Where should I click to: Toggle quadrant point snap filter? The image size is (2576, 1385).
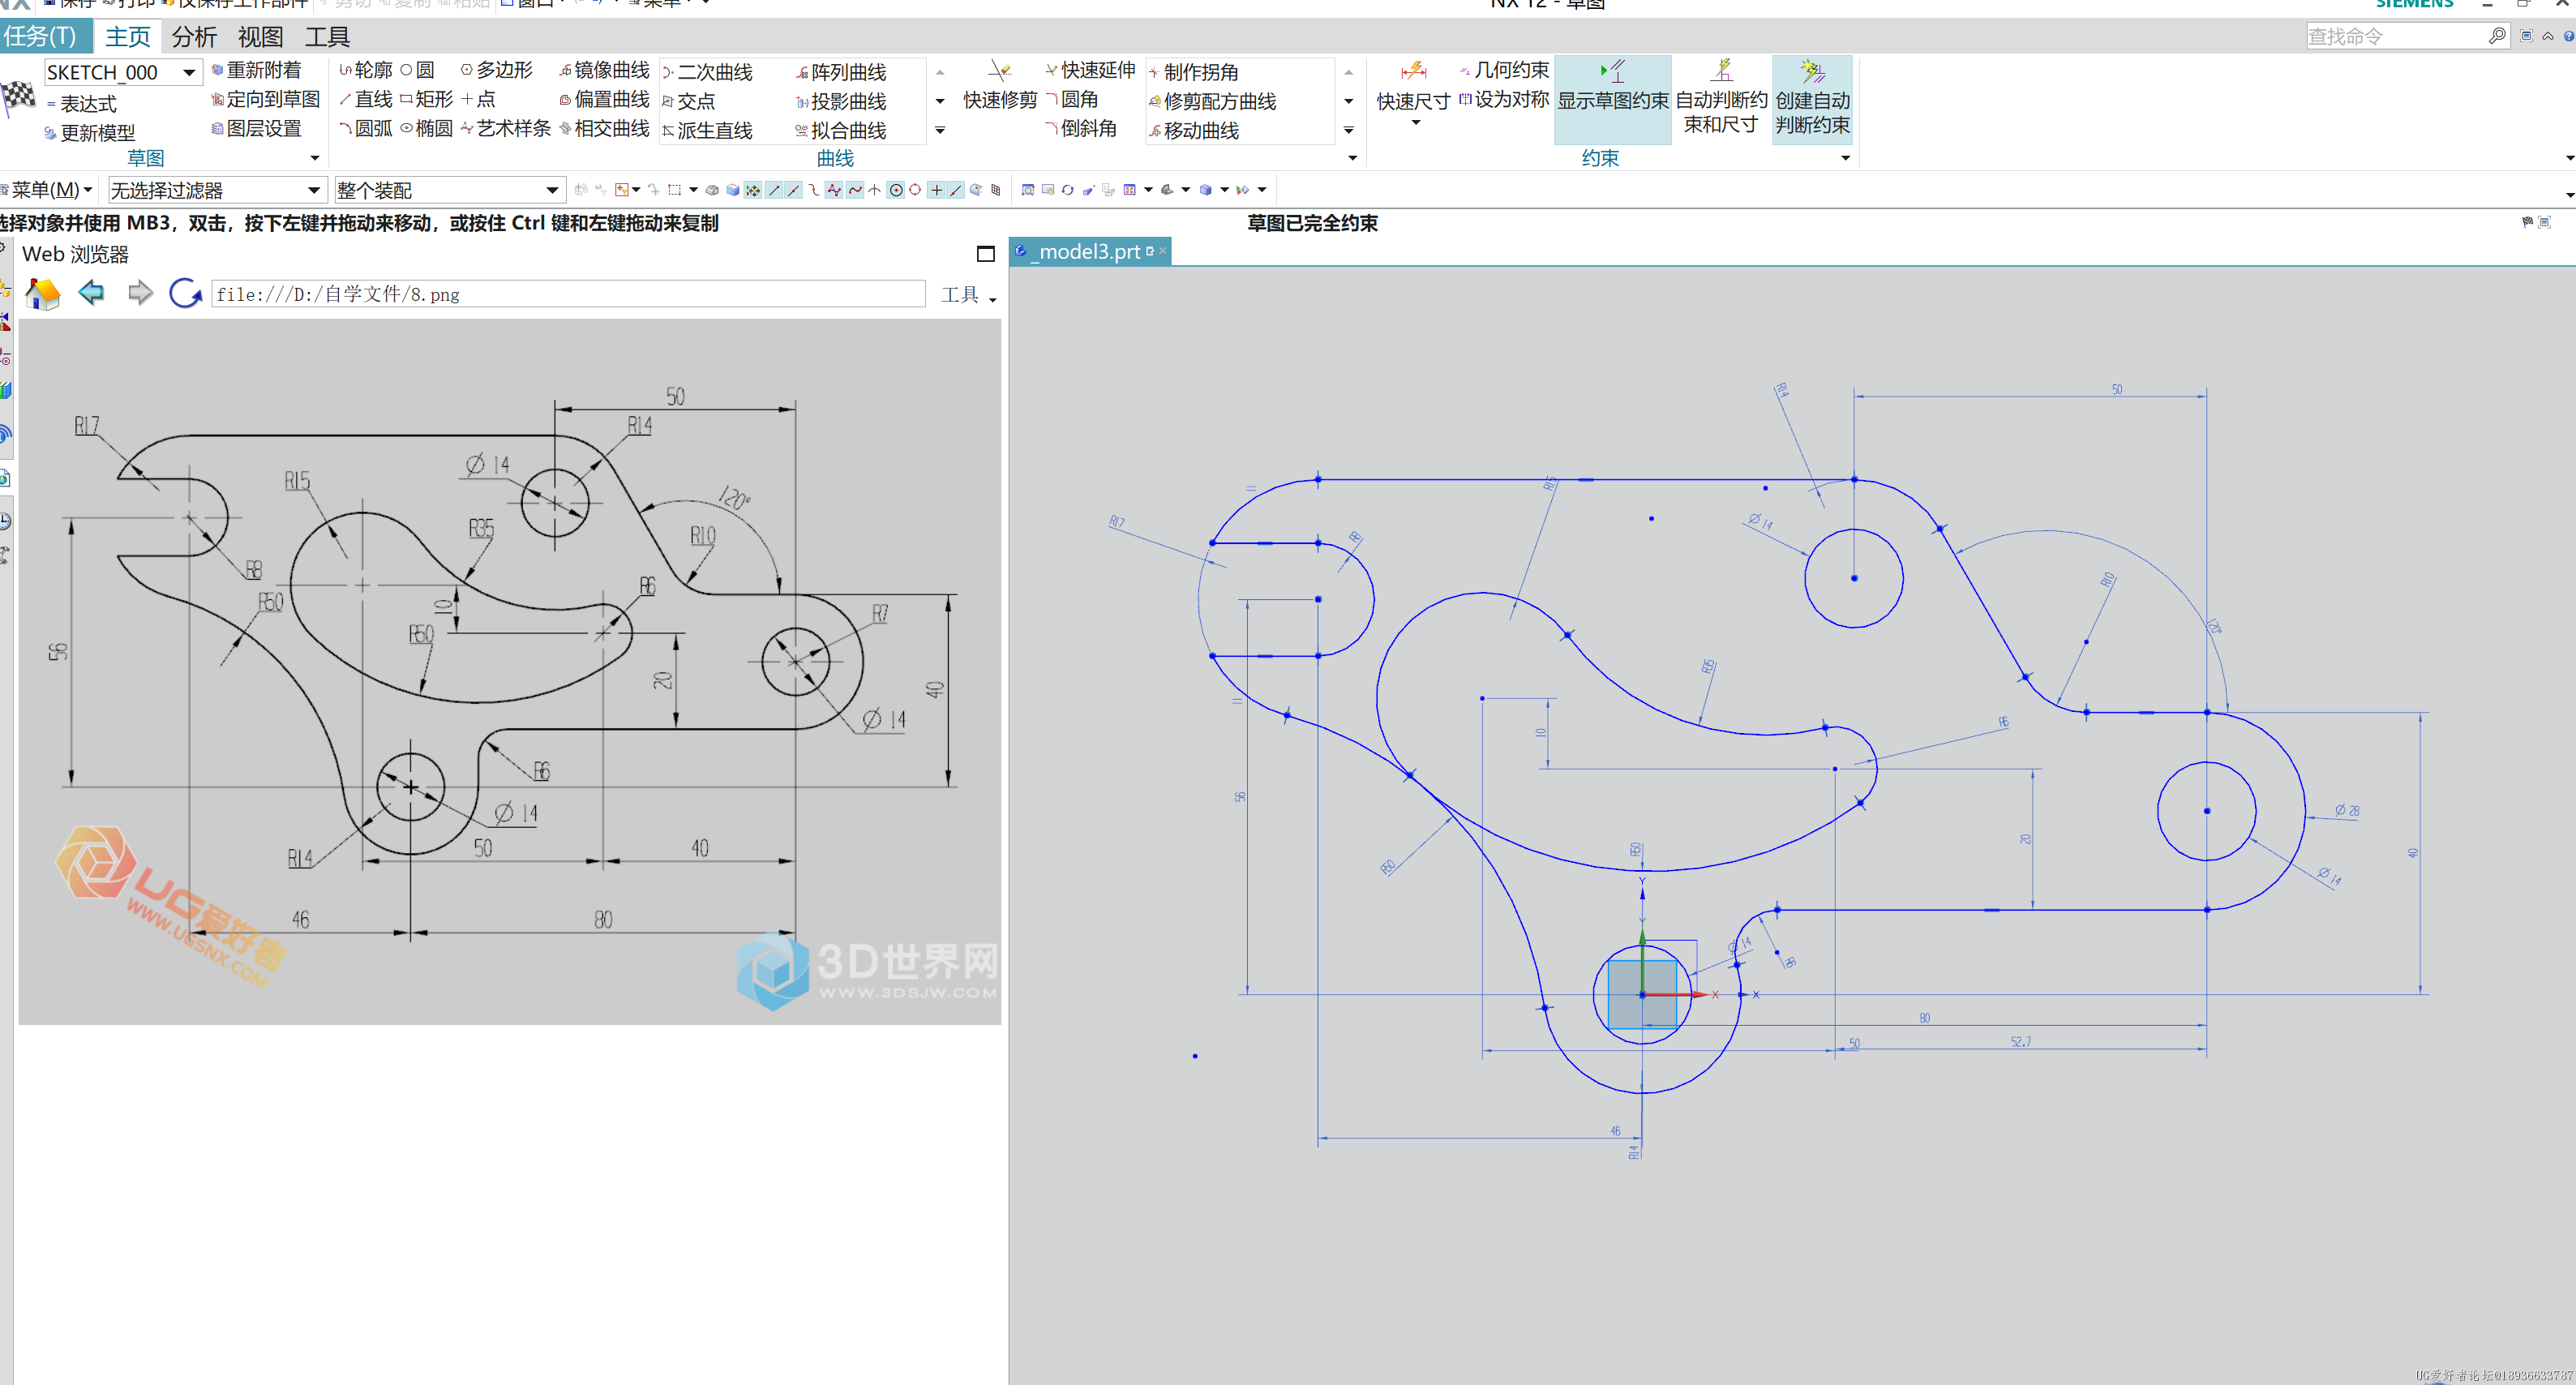pyautogui.click(x=916, y=190)
